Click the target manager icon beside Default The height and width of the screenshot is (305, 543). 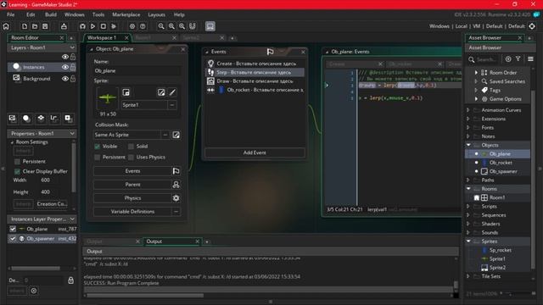pos(532,26)
